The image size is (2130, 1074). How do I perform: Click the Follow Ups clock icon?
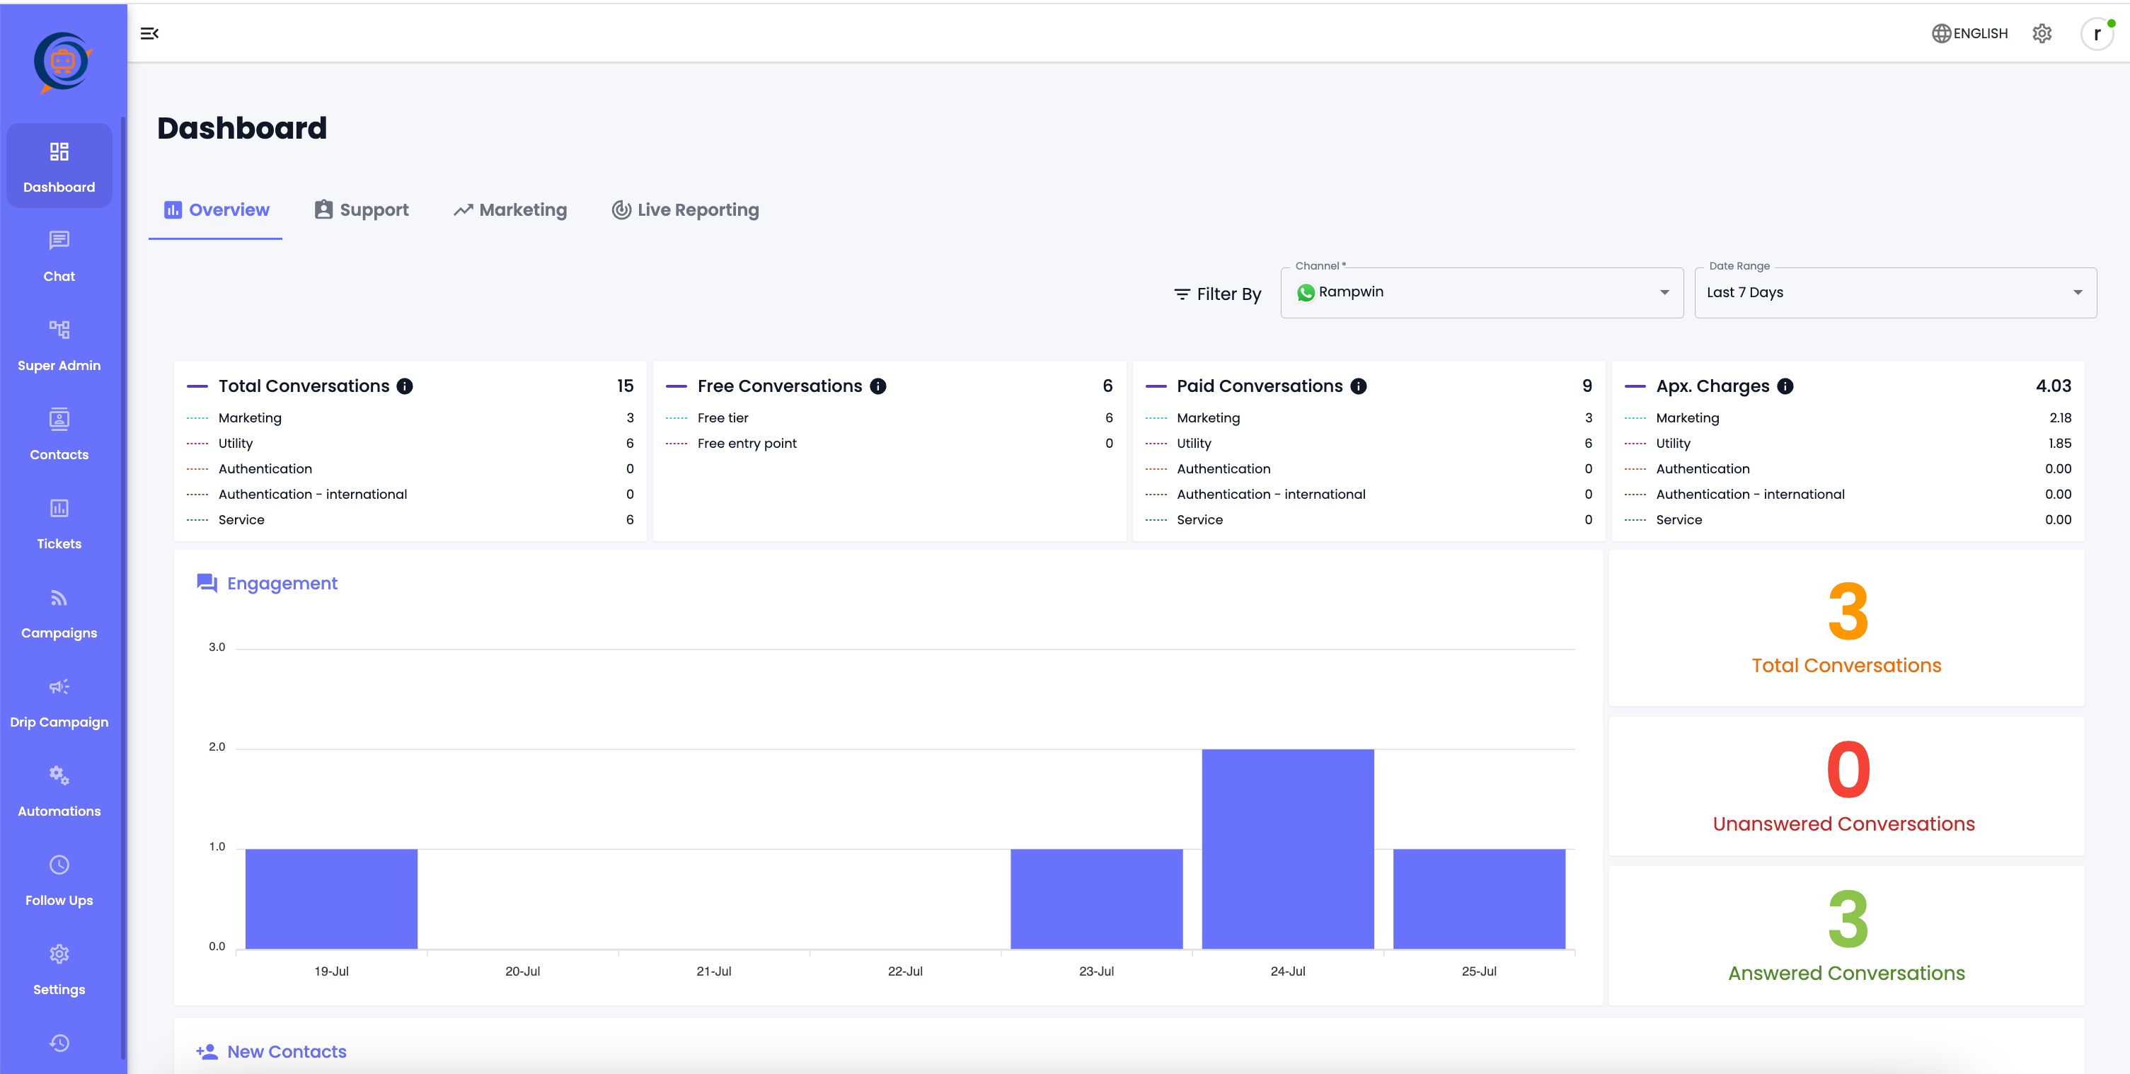pyautogui.click(x=59, y=865)
